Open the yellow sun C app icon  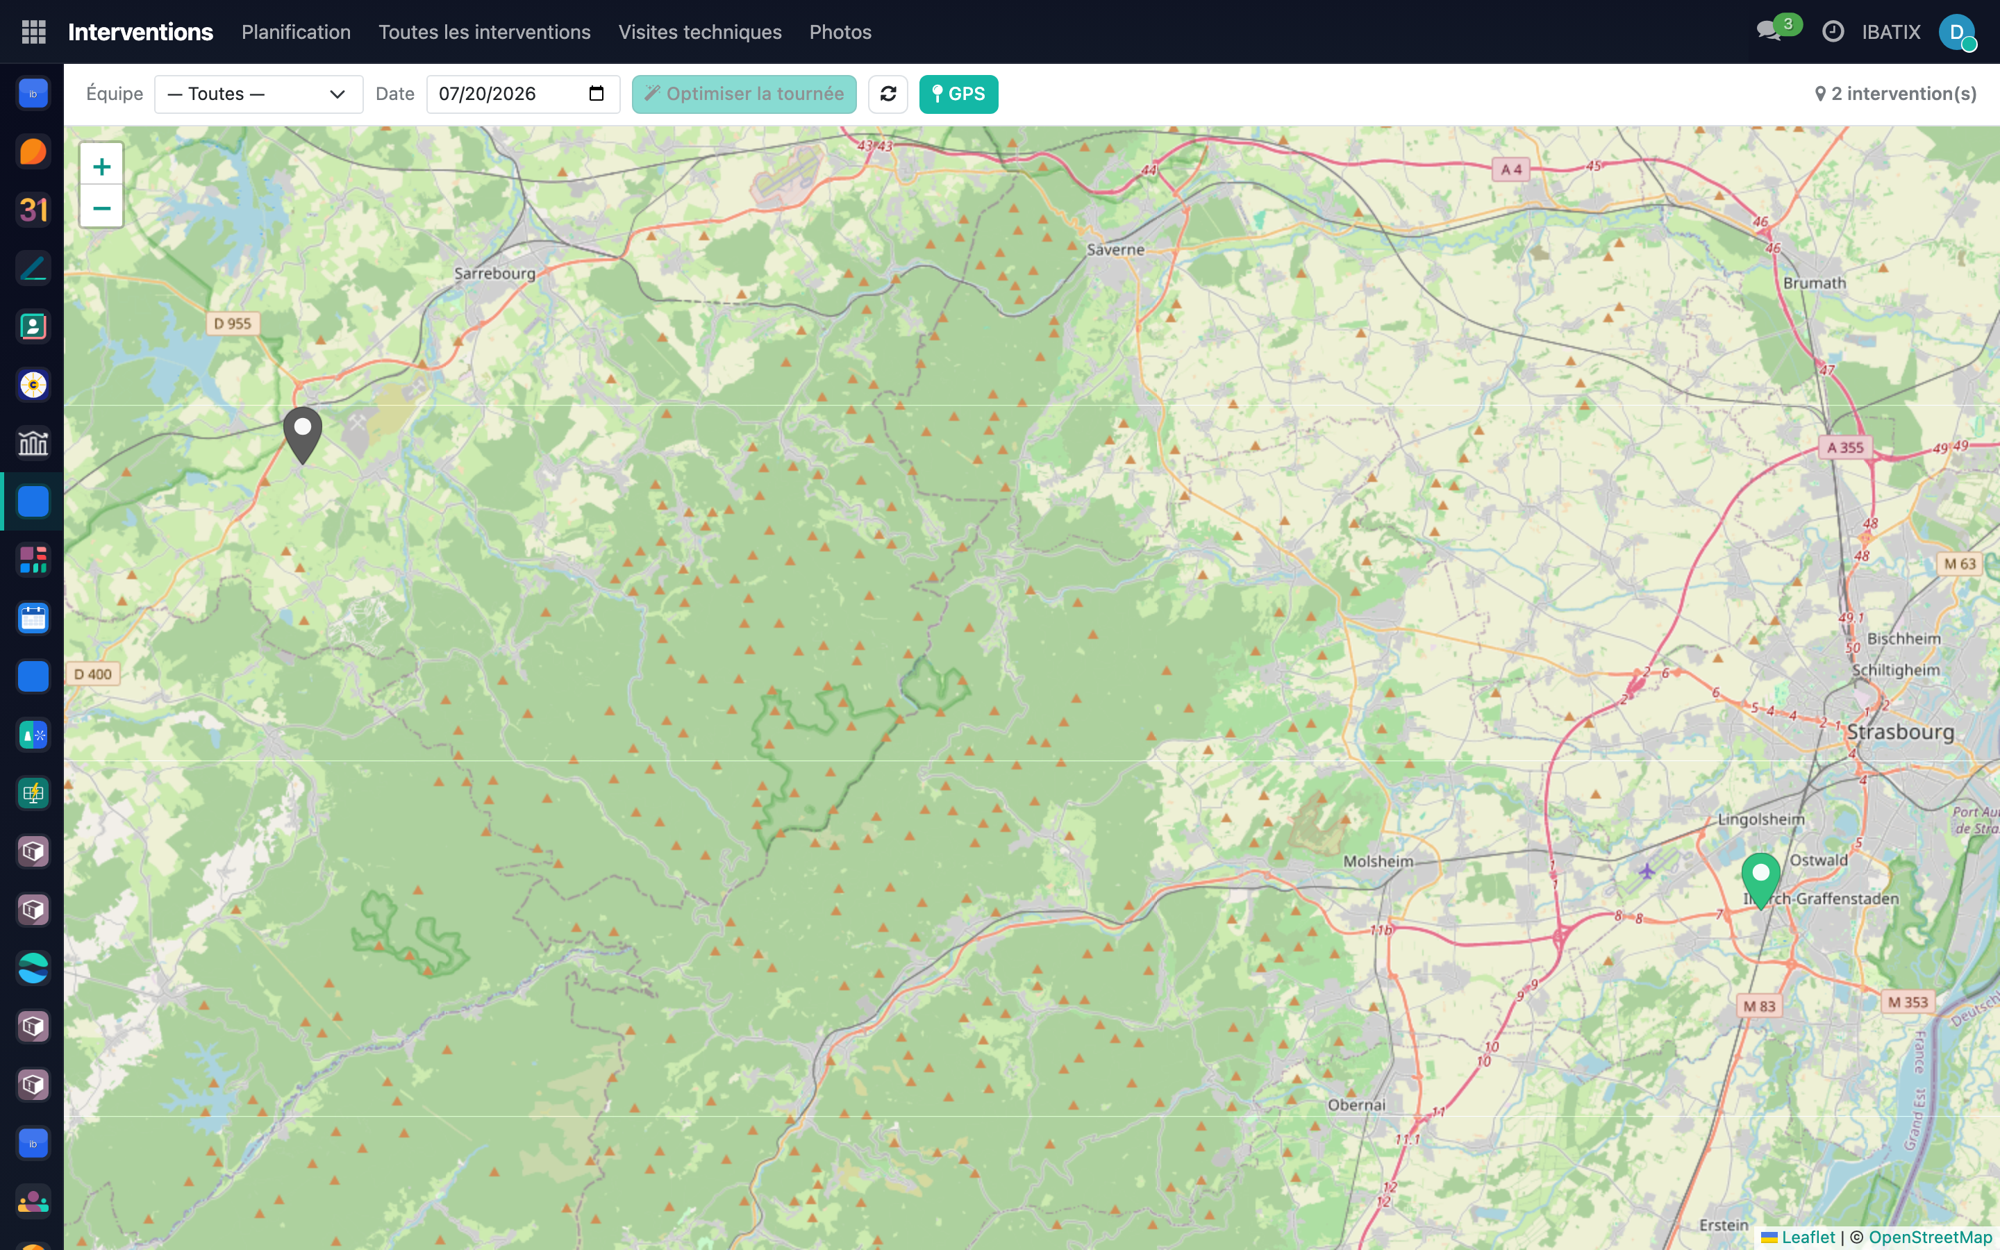33,385
